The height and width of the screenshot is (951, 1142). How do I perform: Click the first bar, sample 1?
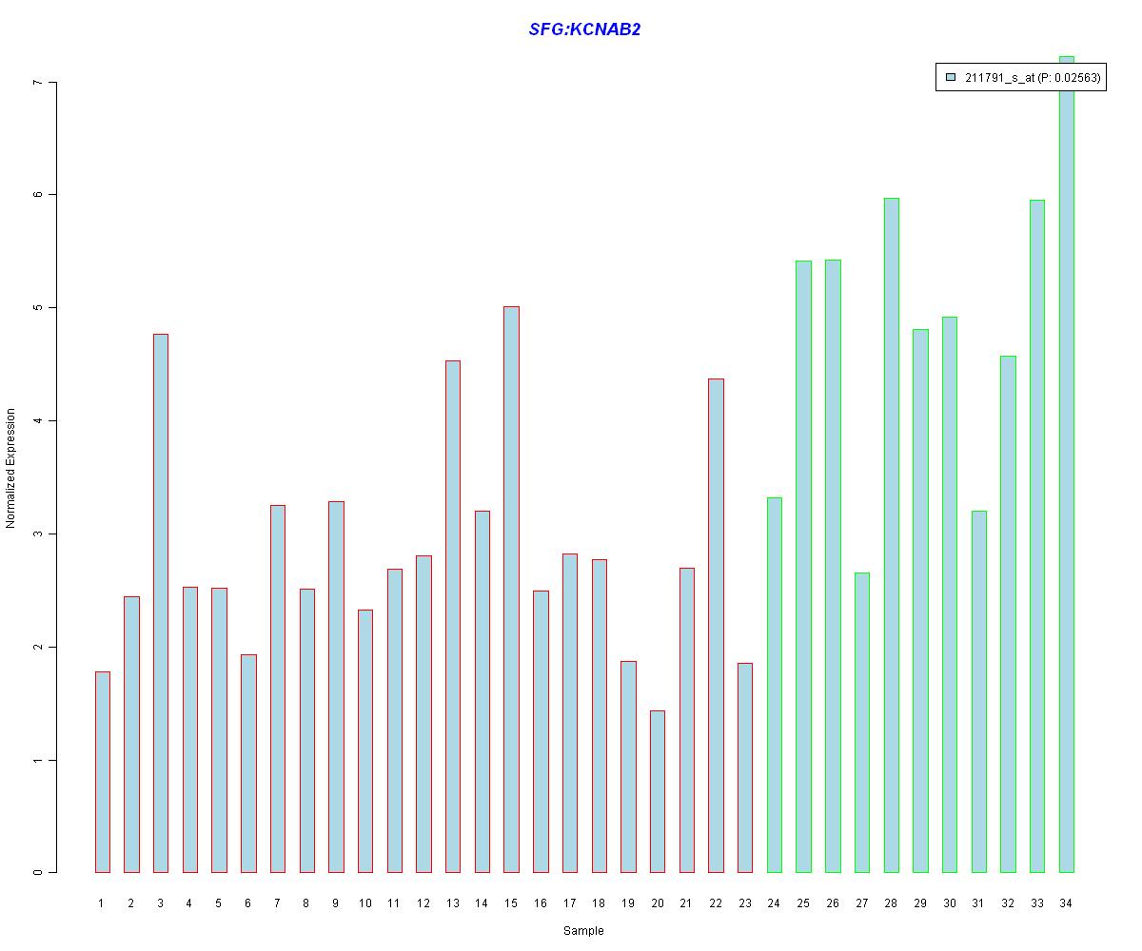(x=102, y=772)
